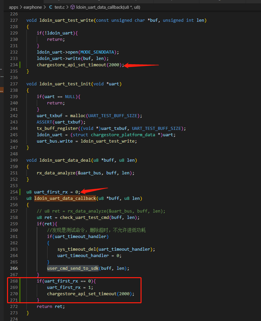The height and width of the screenshot is (321, 261).
Task: Click the commented-out code on line 257
Action: 101,211
